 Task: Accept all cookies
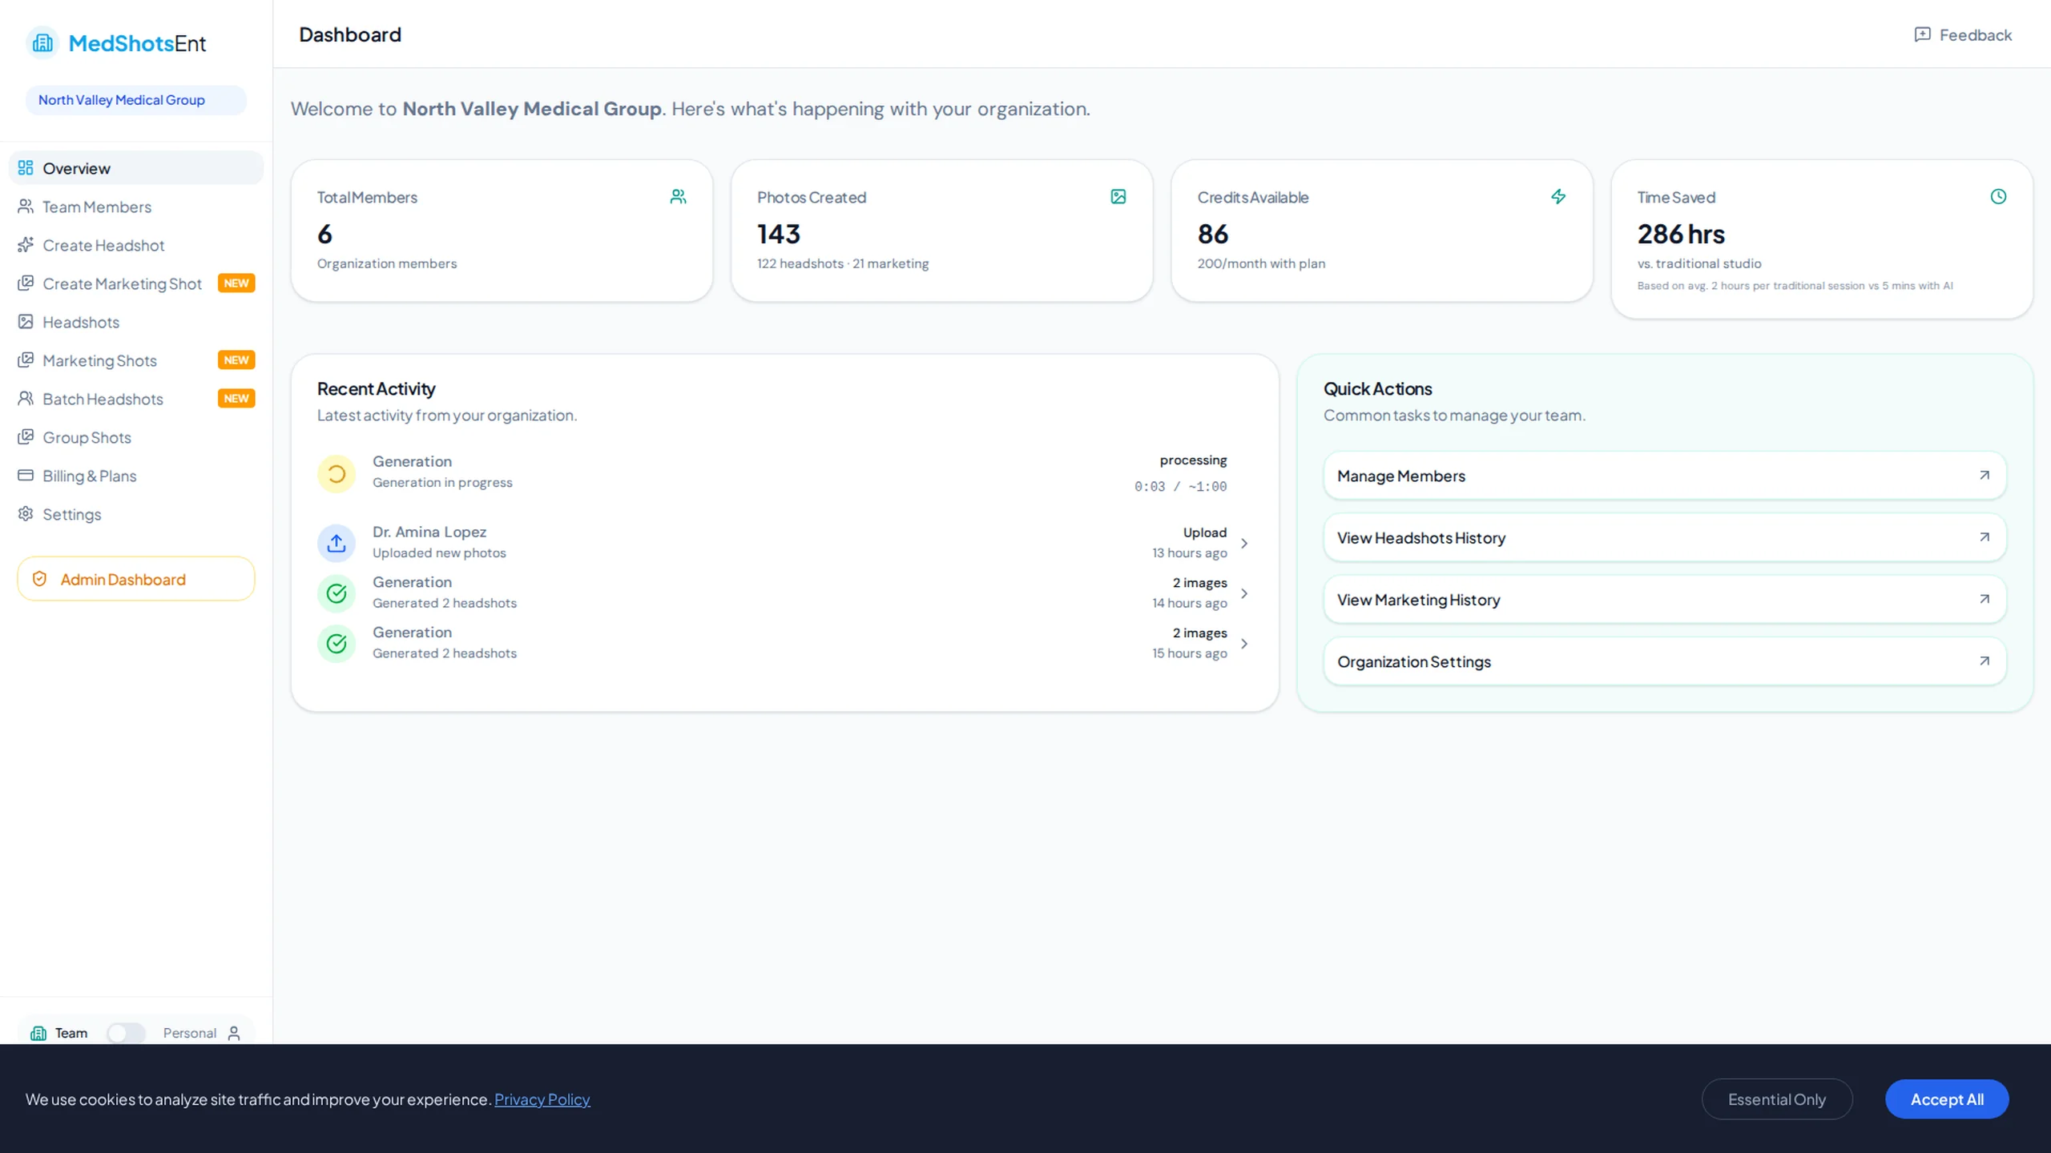tap(1947, 1099)
